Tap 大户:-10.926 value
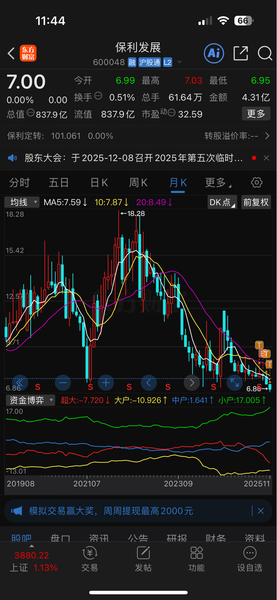 (141, 400)
